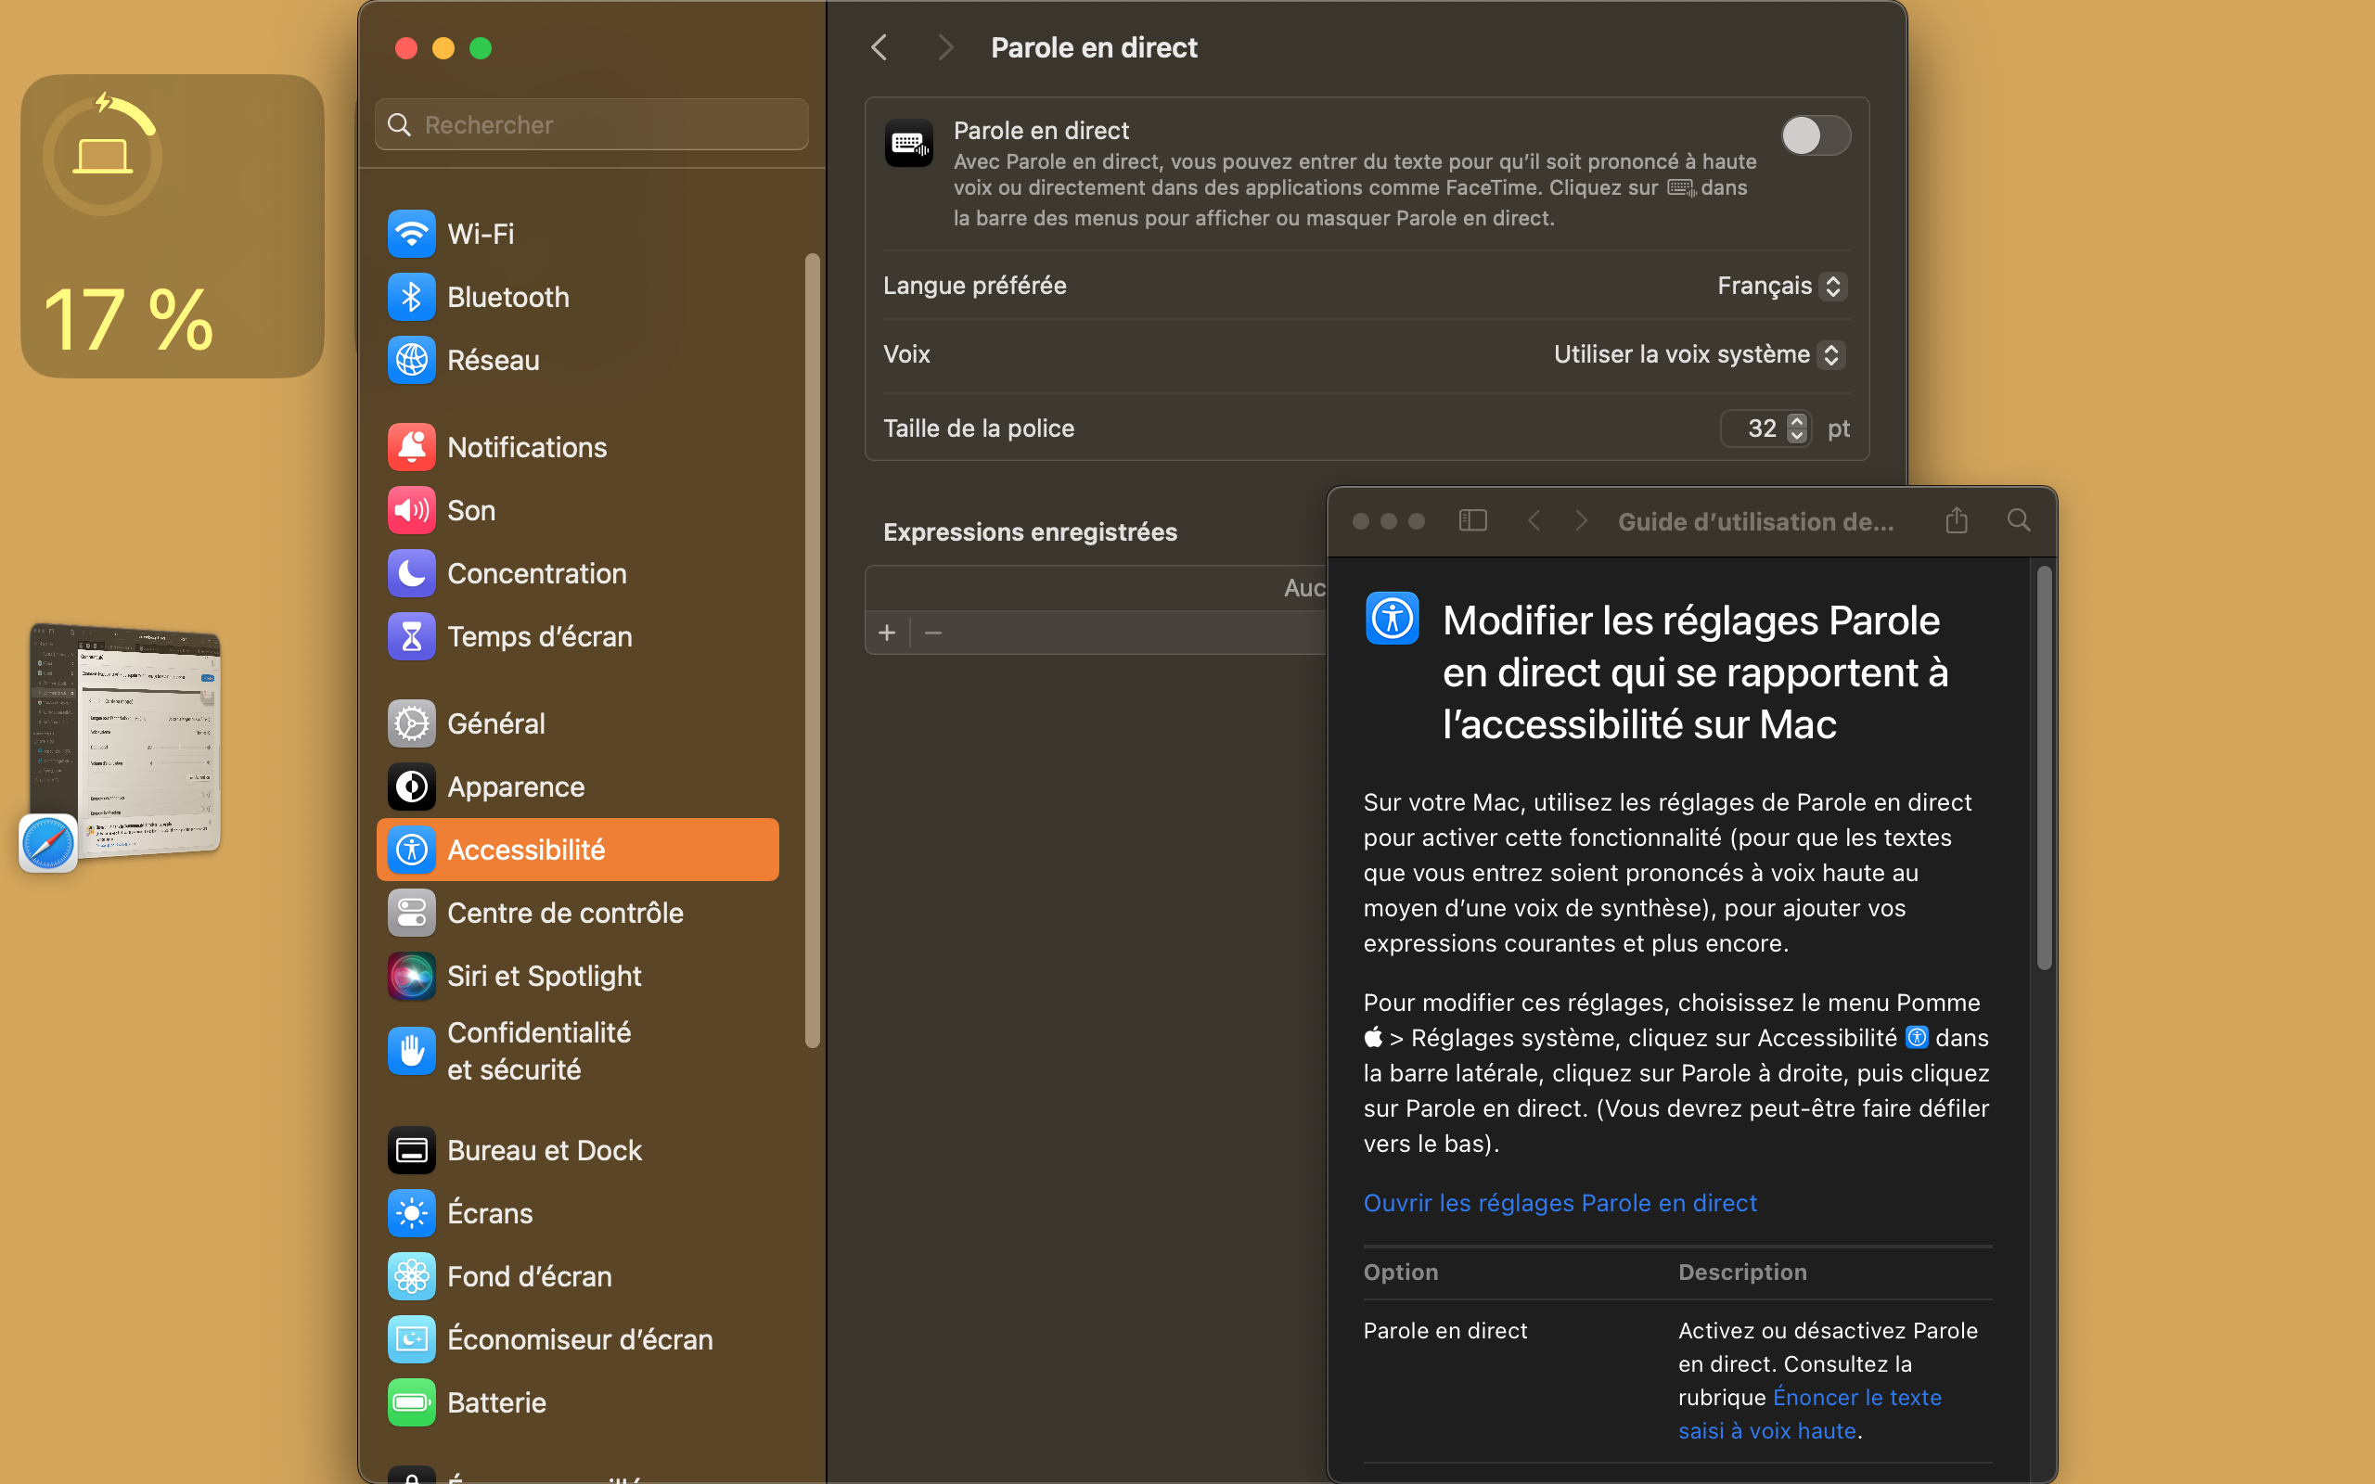Toggle the help window sidebar icon

tap(1472, 520)
